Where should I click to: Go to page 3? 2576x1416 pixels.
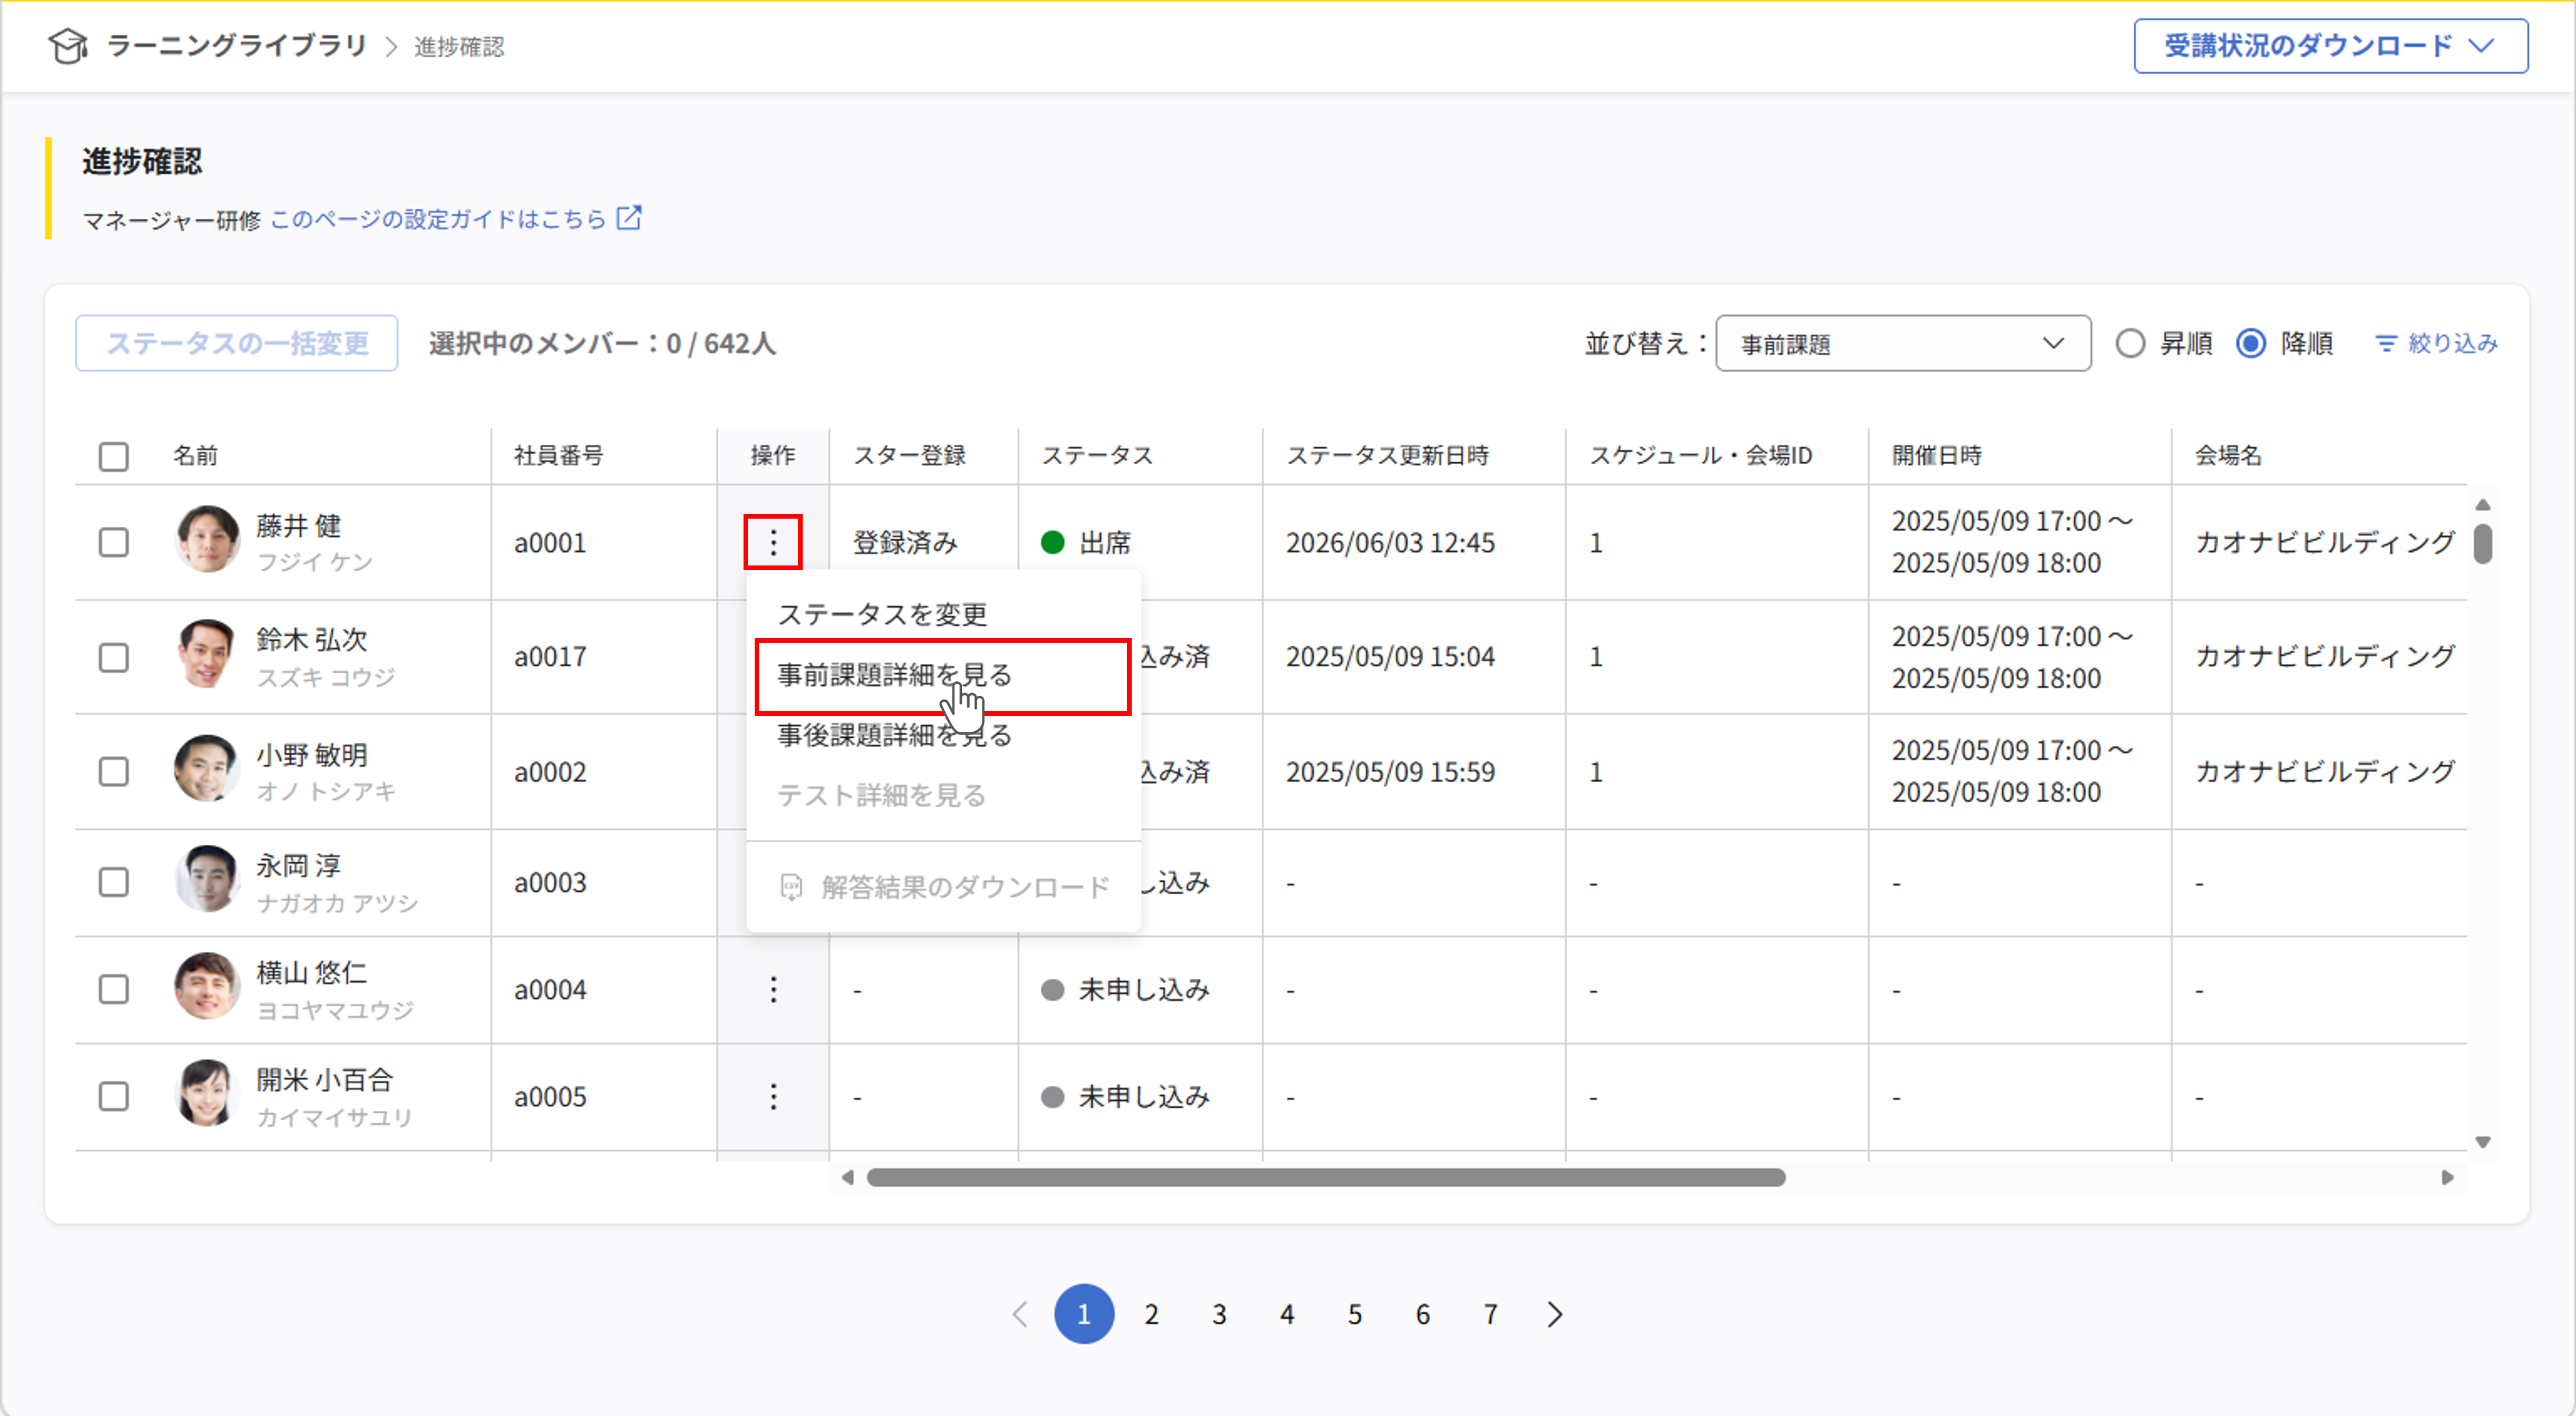pyautogui.click(x=1219, y=1314)
